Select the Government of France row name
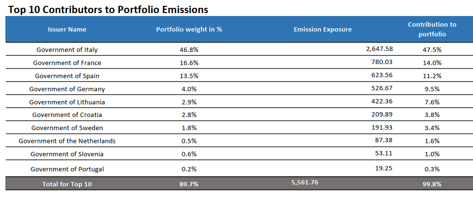Screen dimensions: 473x200 (67, 63)
